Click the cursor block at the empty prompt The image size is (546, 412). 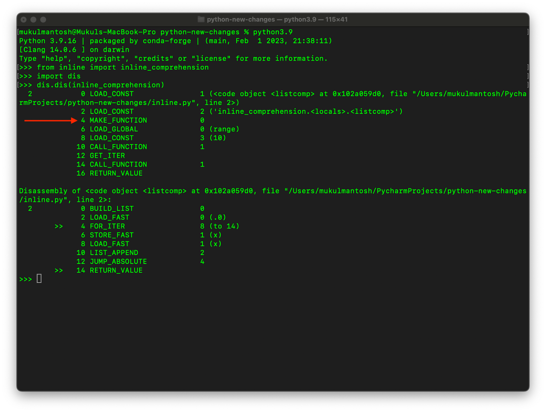tap(39, 279)
